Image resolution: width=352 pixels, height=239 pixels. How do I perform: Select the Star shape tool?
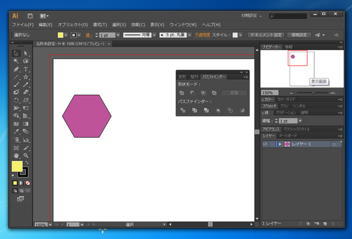click(x=26, y=77)
